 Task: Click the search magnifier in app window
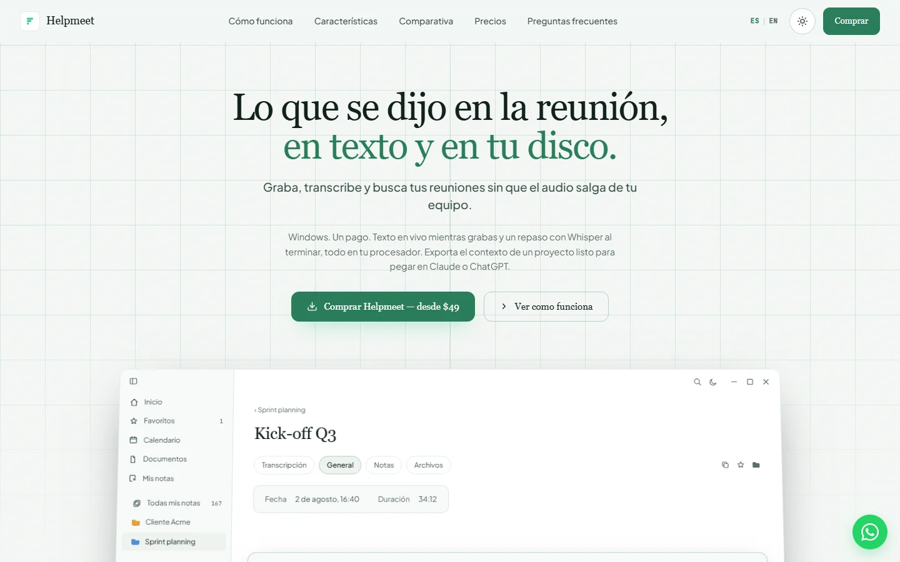[697, 382]
